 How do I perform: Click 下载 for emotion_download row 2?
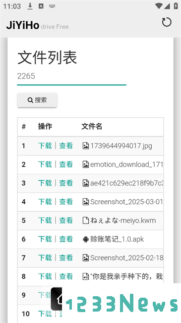pos(45,164)
